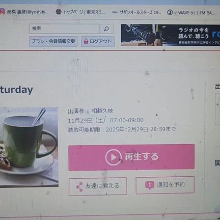Click the lock icon beside ログアウト

(86, 41)
